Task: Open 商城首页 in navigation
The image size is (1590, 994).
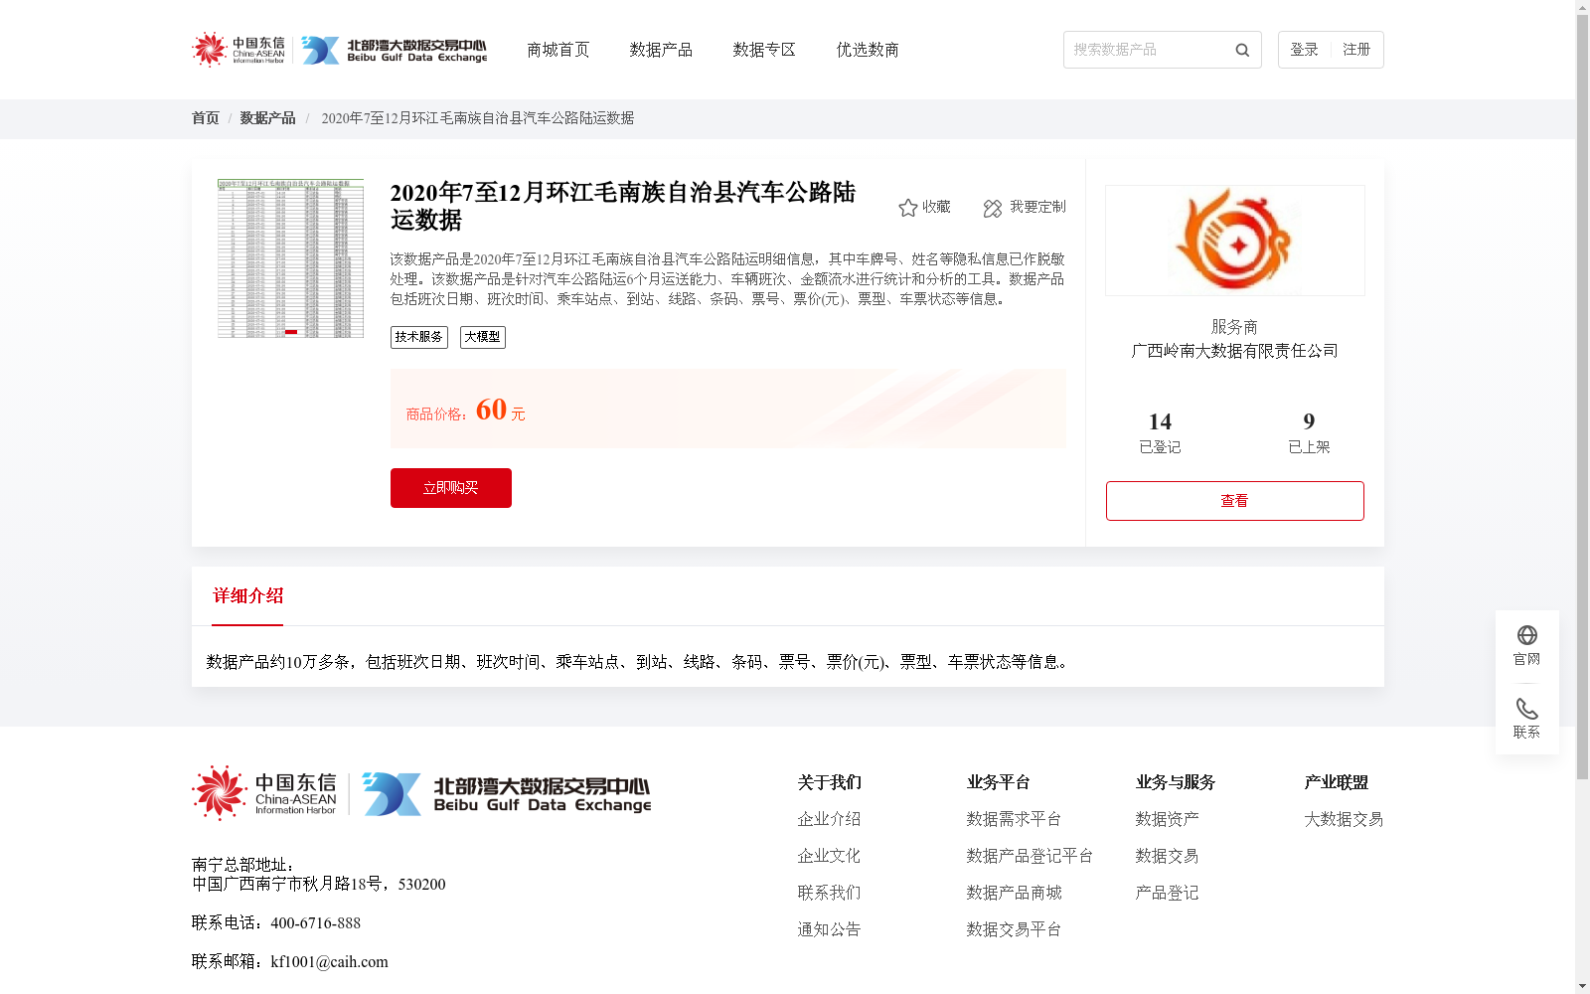Action: pos(557,50)
